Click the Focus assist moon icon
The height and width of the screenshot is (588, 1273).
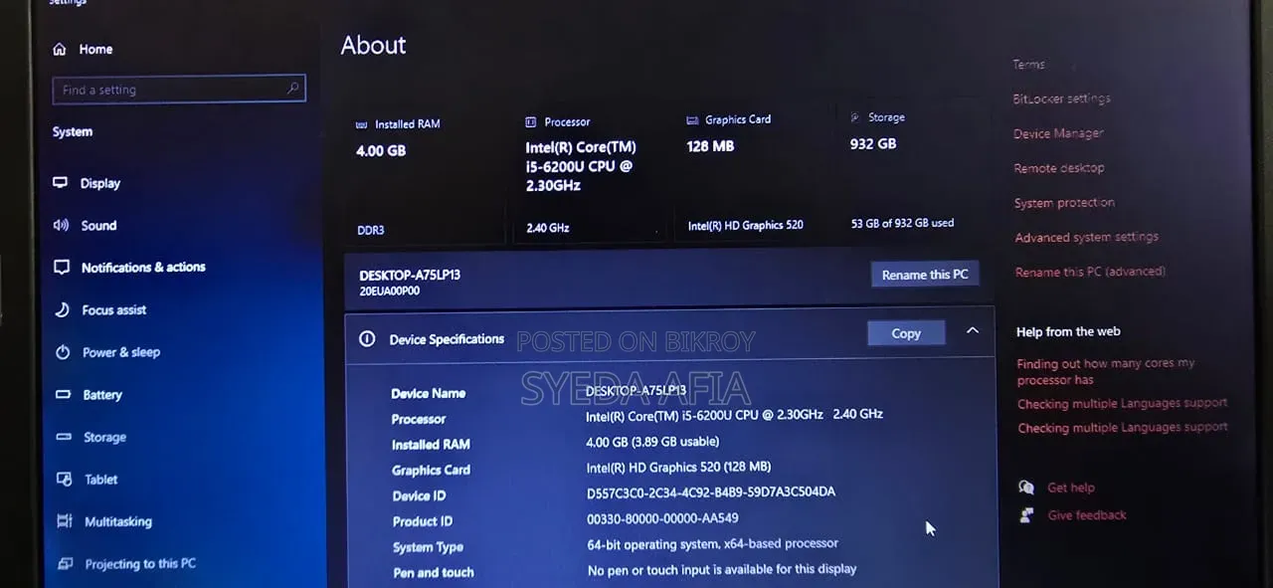click(63, 309)
